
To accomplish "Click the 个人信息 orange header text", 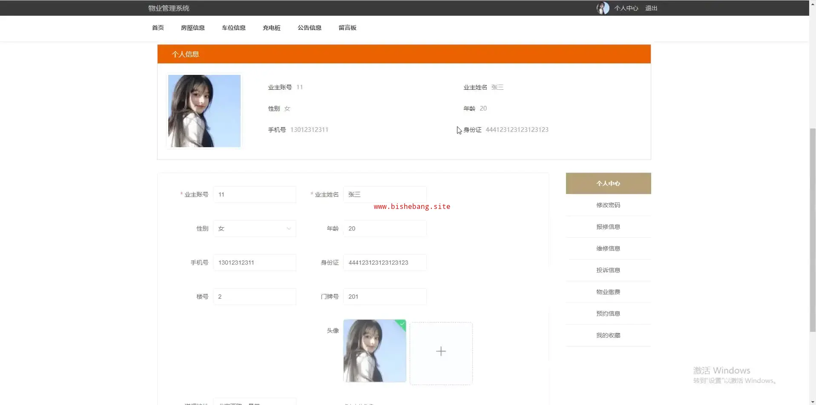I will point(185,54).
